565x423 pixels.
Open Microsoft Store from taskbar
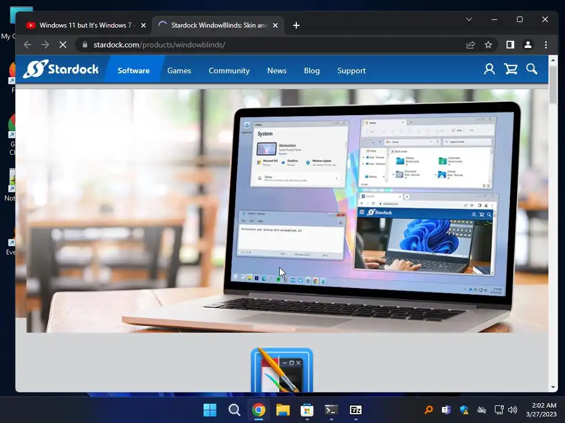(307, 410)
